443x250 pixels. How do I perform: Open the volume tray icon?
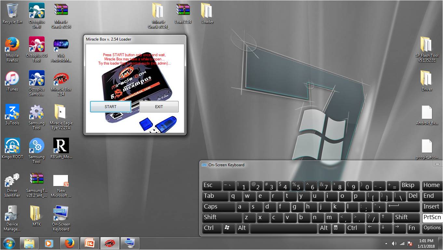pyautogui.click(x=394, y=244)
